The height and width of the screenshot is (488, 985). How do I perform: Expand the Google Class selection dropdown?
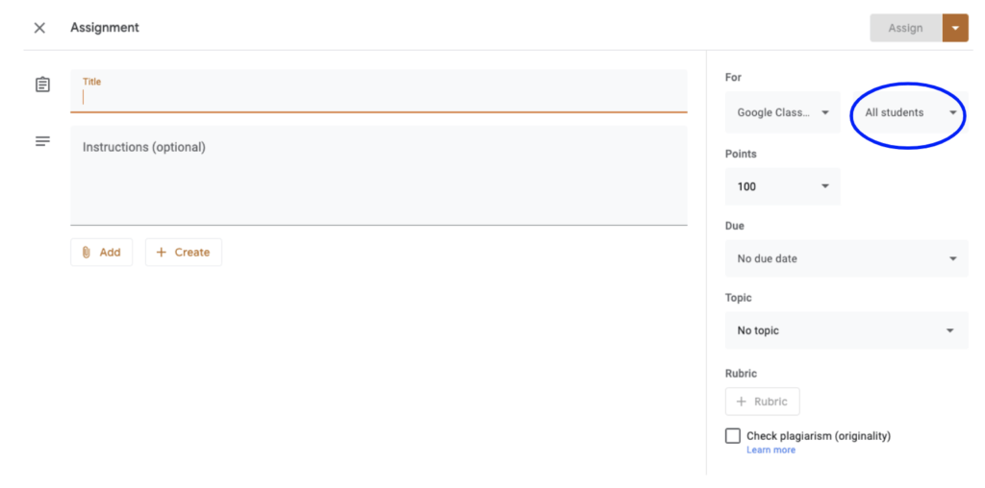tap(782, 112)
